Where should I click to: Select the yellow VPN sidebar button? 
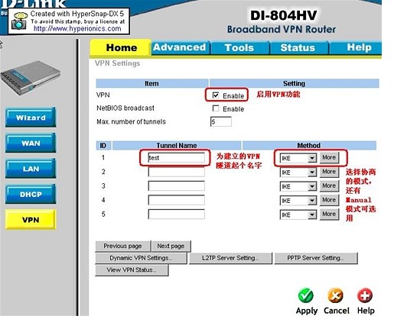(31, 220)
